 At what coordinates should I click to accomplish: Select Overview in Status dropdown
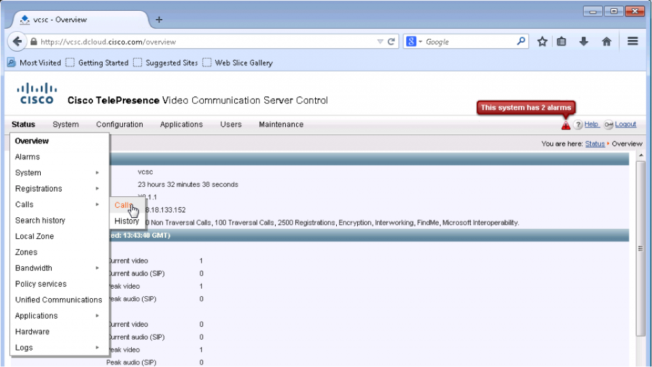coord(59,141)
